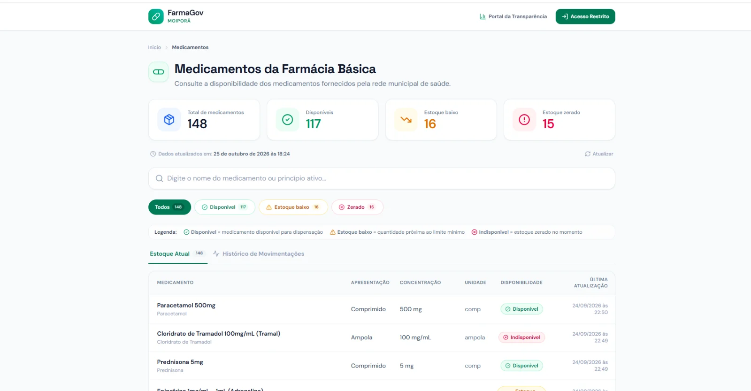Click the APRESENTAÇÃO column header

[x=370, y=283]
